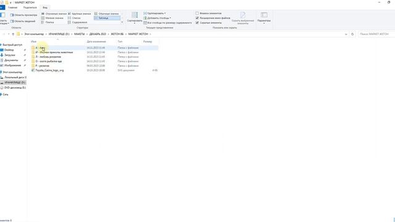The height and width of the screenshot is (222, 395).
Task: Open quick access toolbar customize arrow
Action: [10, 2]
